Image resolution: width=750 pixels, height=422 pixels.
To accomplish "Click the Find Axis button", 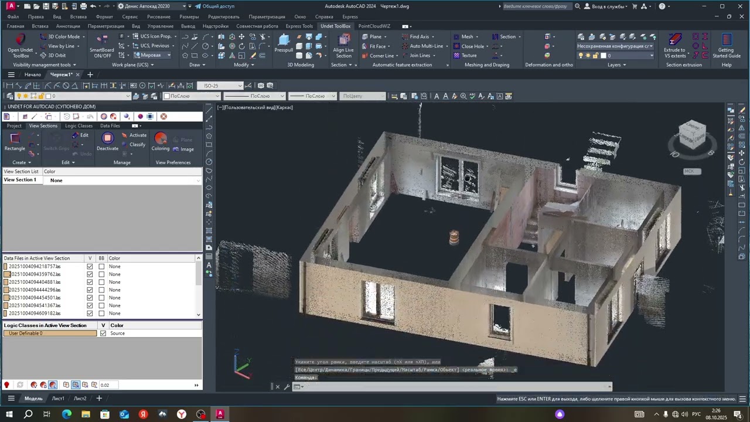I will (417, 36).
